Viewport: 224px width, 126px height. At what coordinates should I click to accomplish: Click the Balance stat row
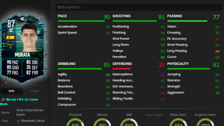[x=84, y=81]
